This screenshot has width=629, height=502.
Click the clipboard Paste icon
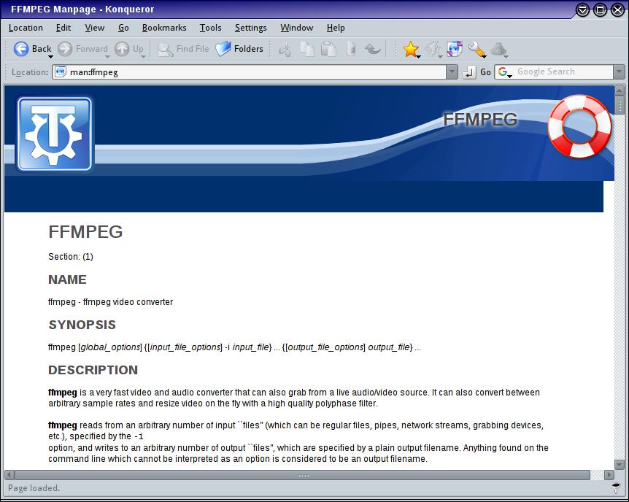click(329, 49)
